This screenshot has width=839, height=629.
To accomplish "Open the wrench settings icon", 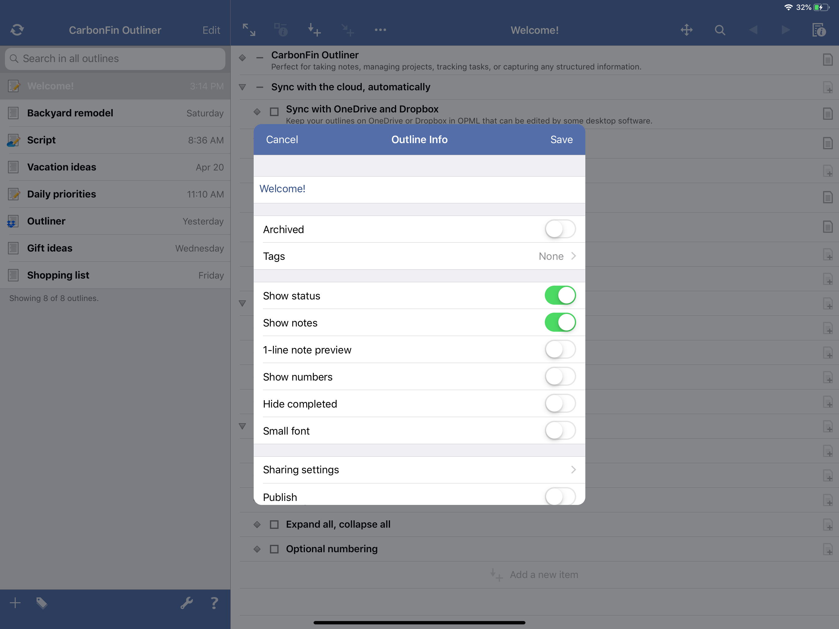I will click(187, 603).
